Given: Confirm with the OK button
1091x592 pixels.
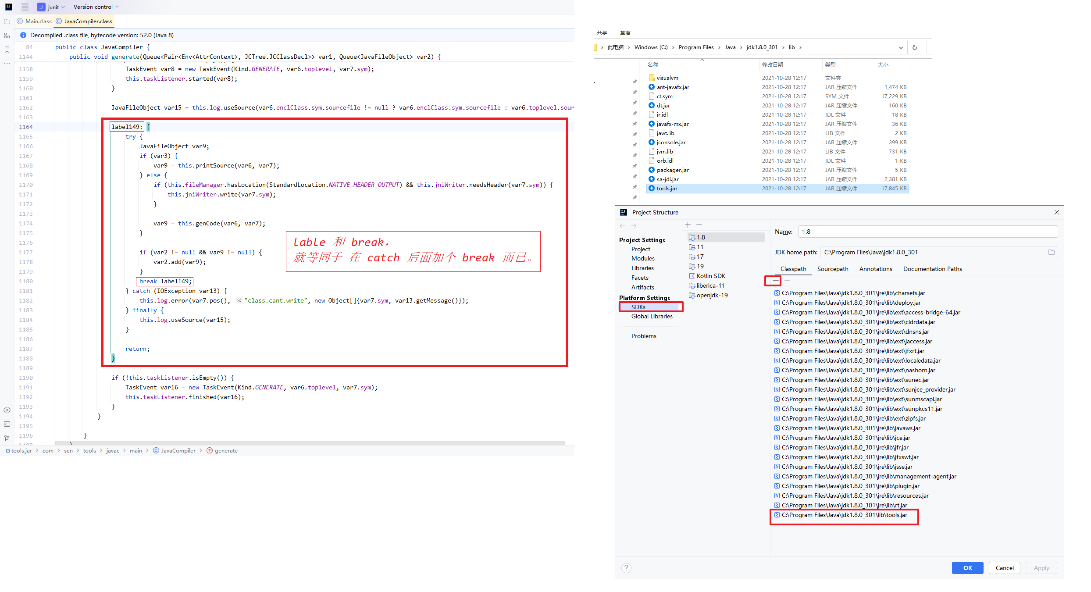Looking at the screenshot, I should pos(967,568).
